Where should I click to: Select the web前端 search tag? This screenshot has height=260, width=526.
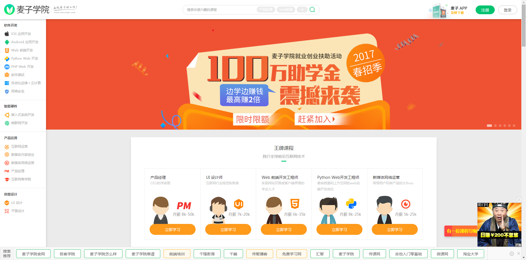coord(286,10)
